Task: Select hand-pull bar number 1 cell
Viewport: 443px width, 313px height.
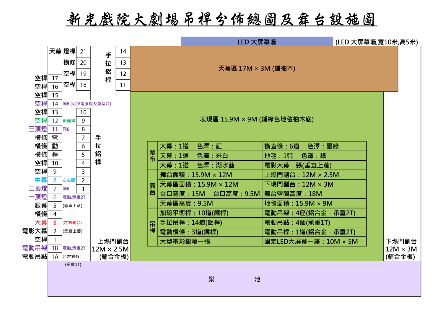Action: [83, 189]
